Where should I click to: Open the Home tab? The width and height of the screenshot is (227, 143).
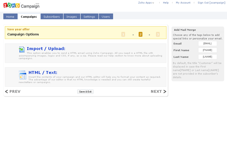10,17
